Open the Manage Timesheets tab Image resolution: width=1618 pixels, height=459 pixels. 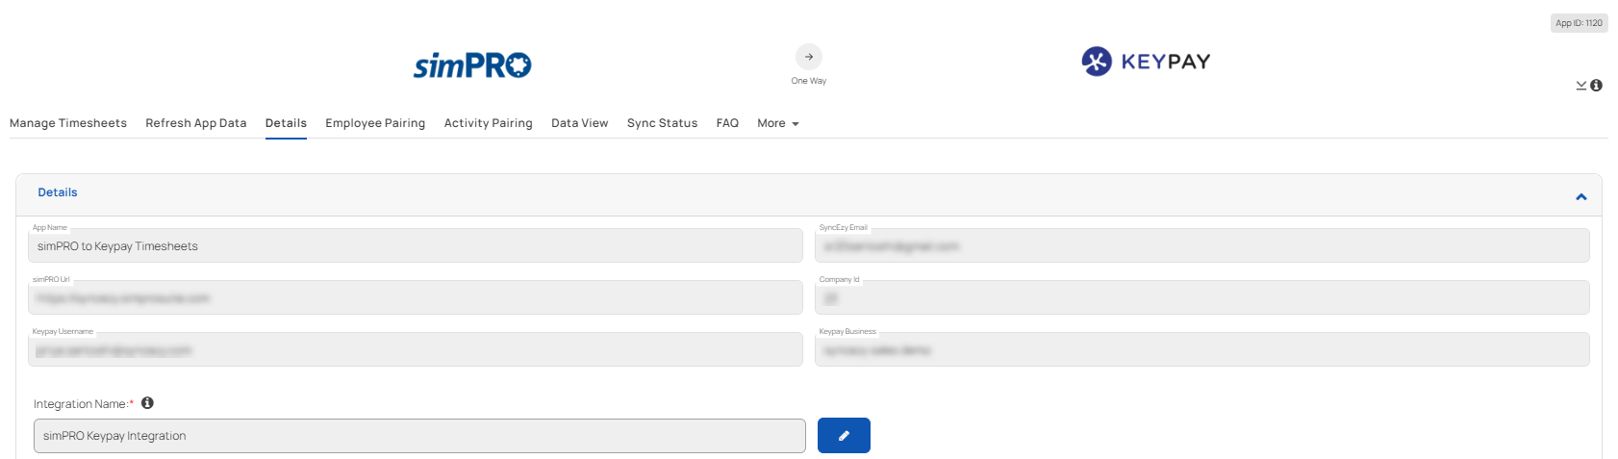[x=68, y=123]
